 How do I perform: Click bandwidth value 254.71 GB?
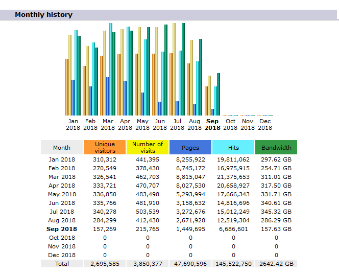[276, 168]
